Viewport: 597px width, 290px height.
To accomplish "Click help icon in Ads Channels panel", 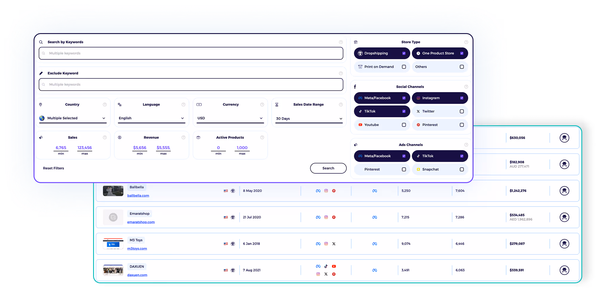I will 466,145.
